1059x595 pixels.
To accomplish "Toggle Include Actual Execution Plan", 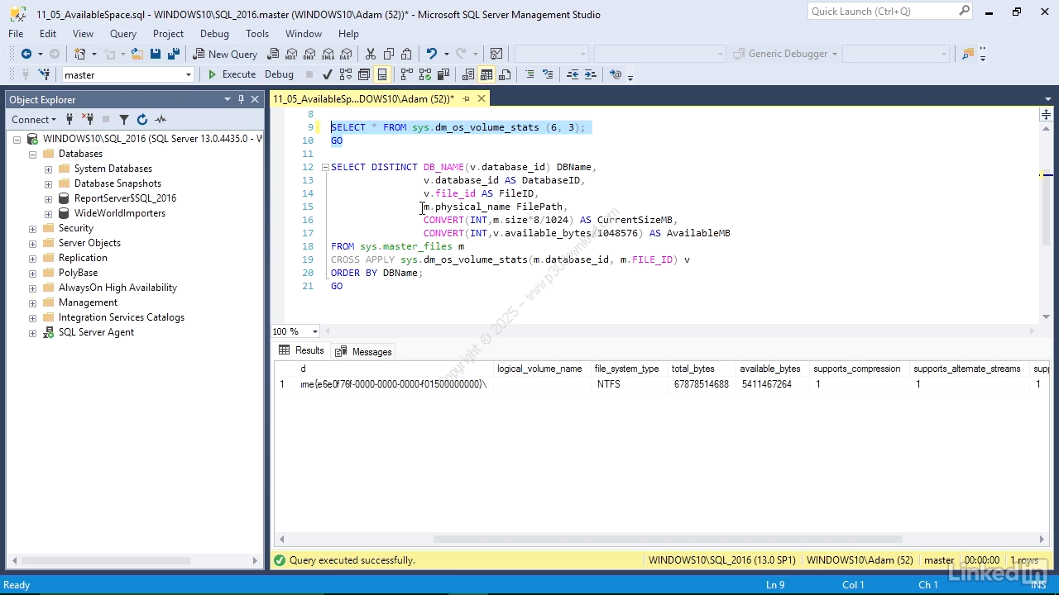I will (406, 74).
